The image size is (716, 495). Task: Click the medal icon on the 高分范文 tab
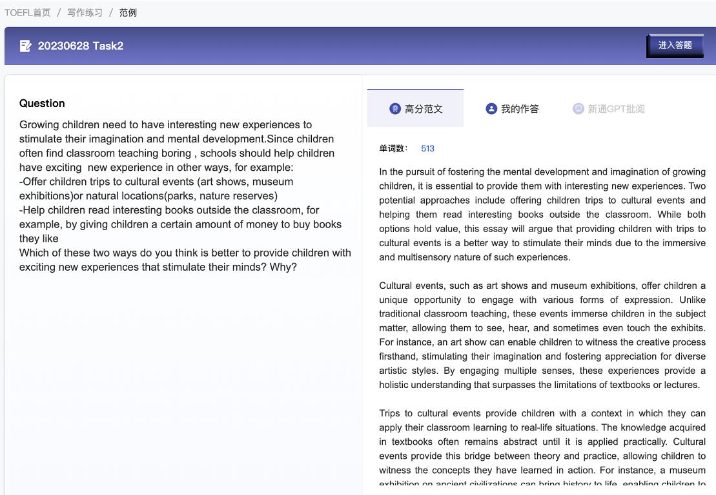(395, 108)
